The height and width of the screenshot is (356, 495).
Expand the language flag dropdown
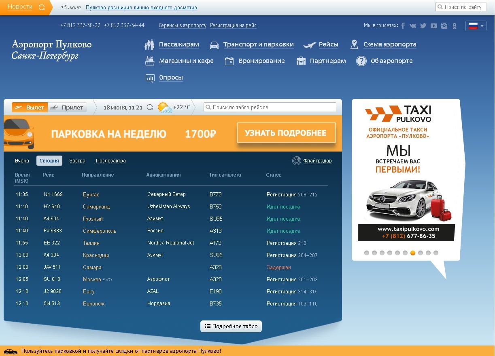coord(476,26)
